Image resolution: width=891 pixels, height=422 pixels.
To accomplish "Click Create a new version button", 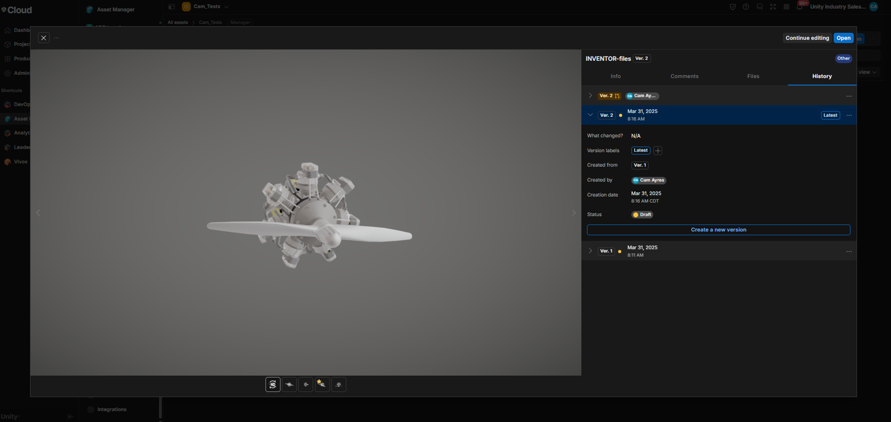I will point(719,230).
